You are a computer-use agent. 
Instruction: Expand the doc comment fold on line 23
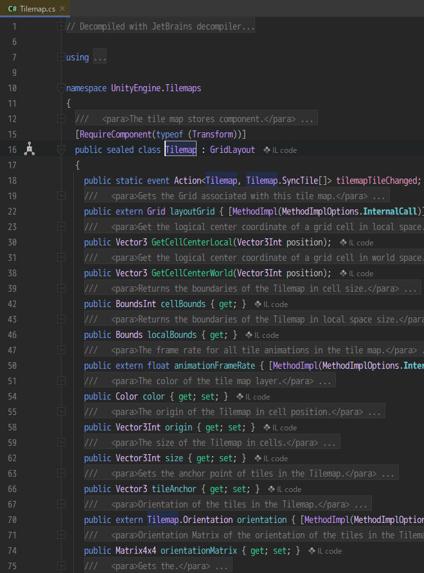point(61,227)
